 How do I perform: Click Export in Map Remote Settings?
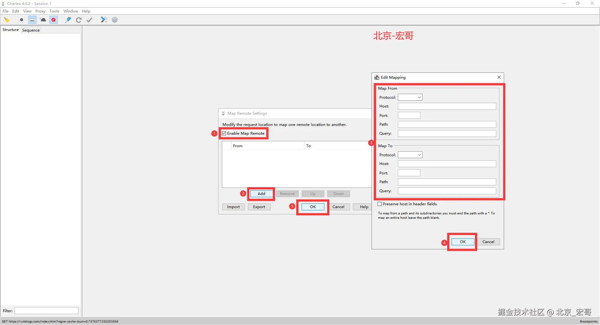click(259, 207)
